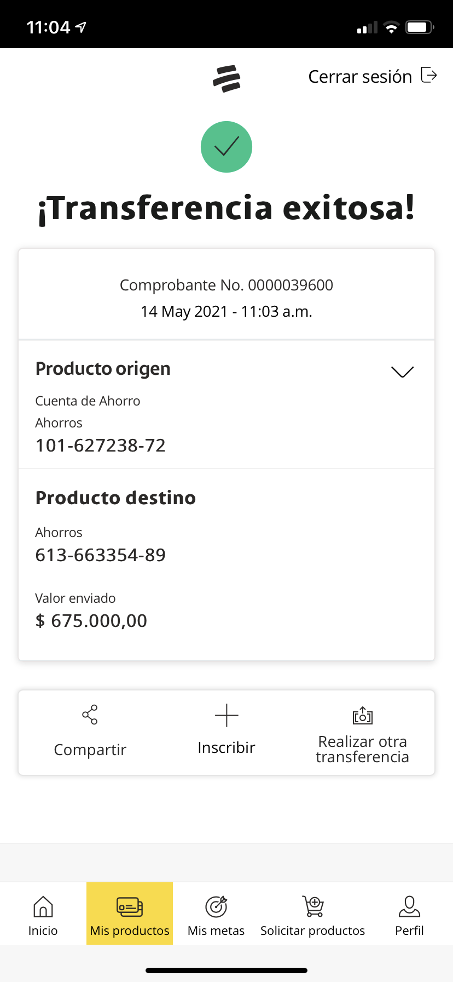This screenshot has height=982, width=453.
Task: Tap the logout arrow icon
Action: point(429,75)
